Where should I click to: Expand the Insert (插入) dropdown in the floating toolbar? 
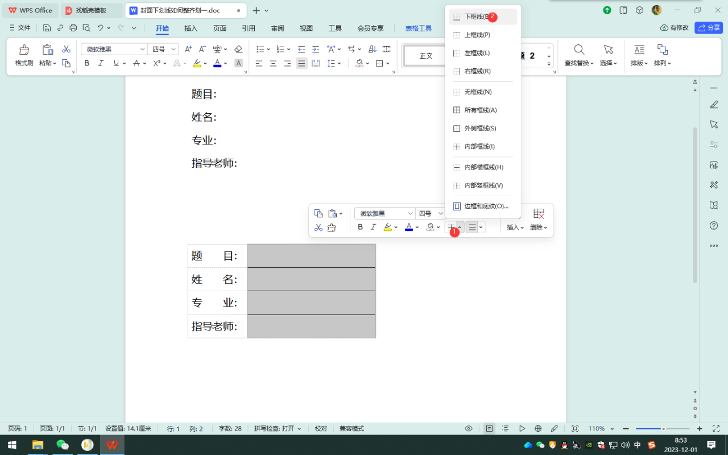click(515, 227)
